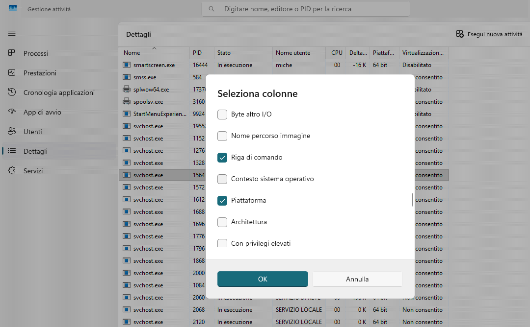530x327 pixels.
Task: Click the Dettagli page heading
Action: 138,34
